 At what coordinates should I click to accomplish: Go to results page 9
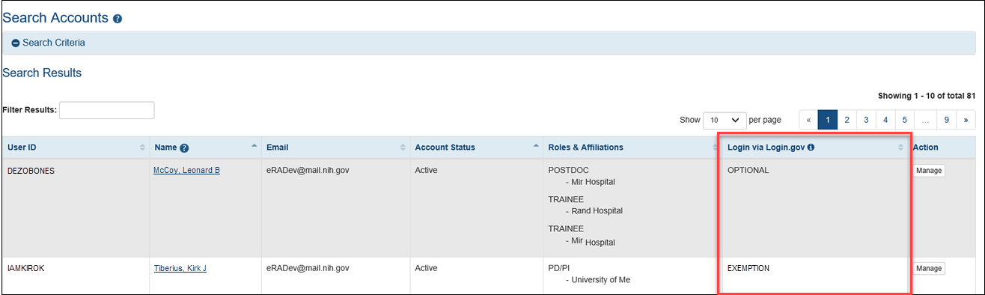pos(946,120)
